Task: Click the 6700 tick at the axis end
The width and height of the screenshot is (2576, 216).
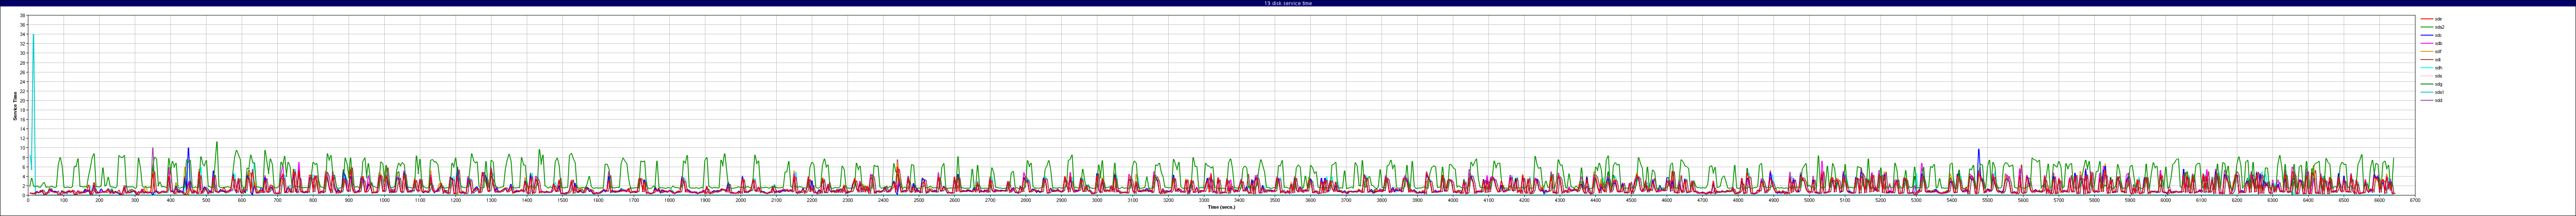Action: tap(2415, 200)
